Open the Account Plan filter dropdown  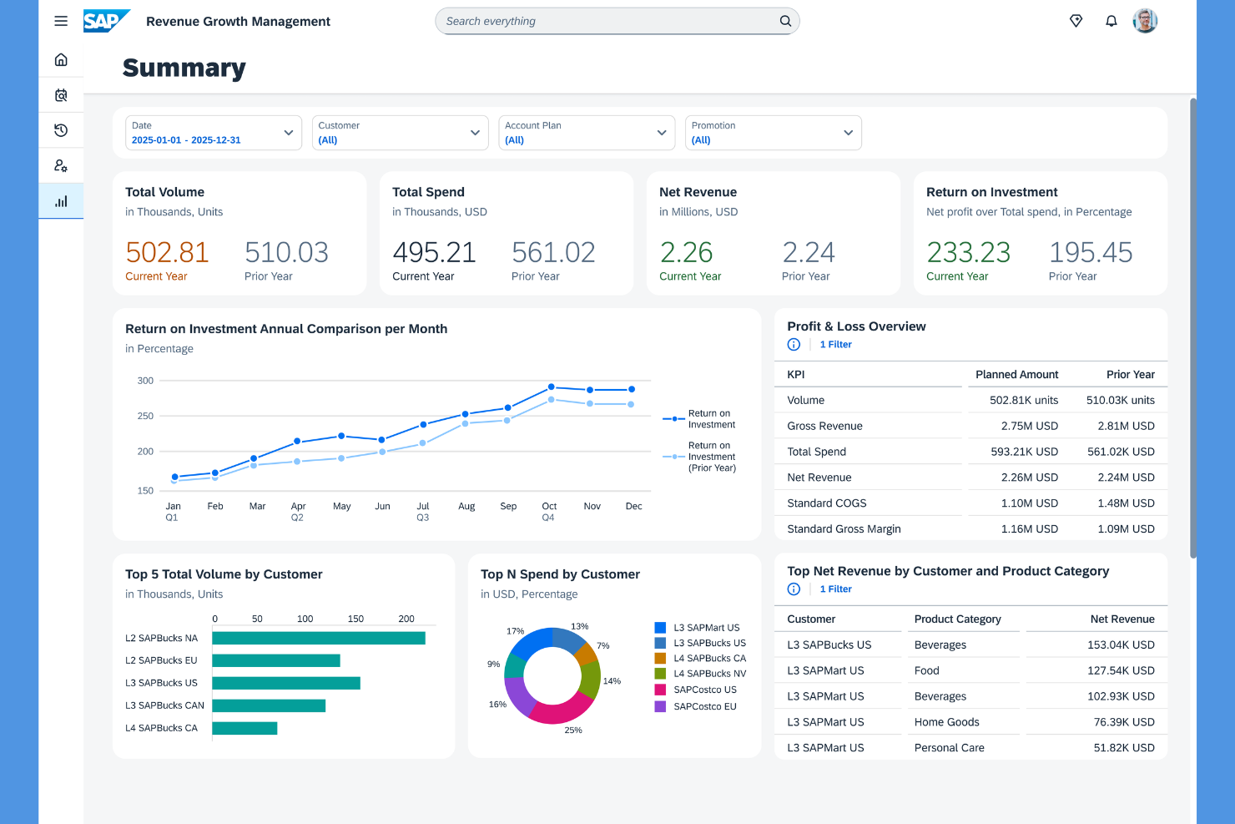(587, 133)
